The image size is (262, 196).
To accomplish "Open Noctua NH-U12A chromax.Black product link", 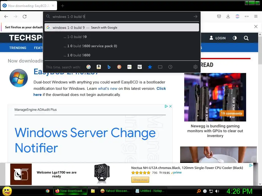I will coord(187,168).
